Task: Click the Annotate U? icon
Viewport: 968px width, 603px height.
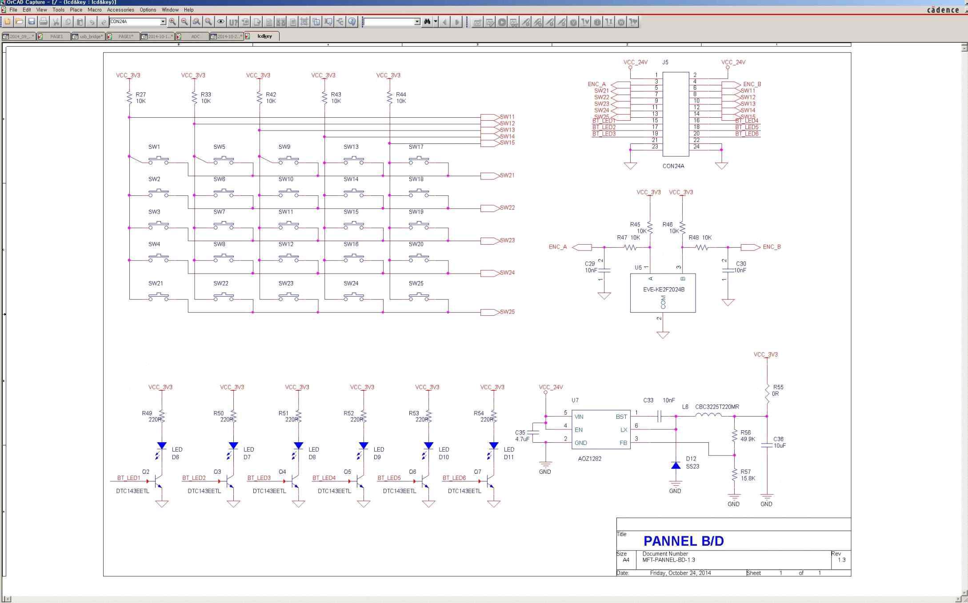Action: click(x=233, y=21)
